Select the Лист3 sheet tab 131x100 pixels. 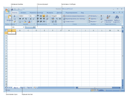pos(29,88)
